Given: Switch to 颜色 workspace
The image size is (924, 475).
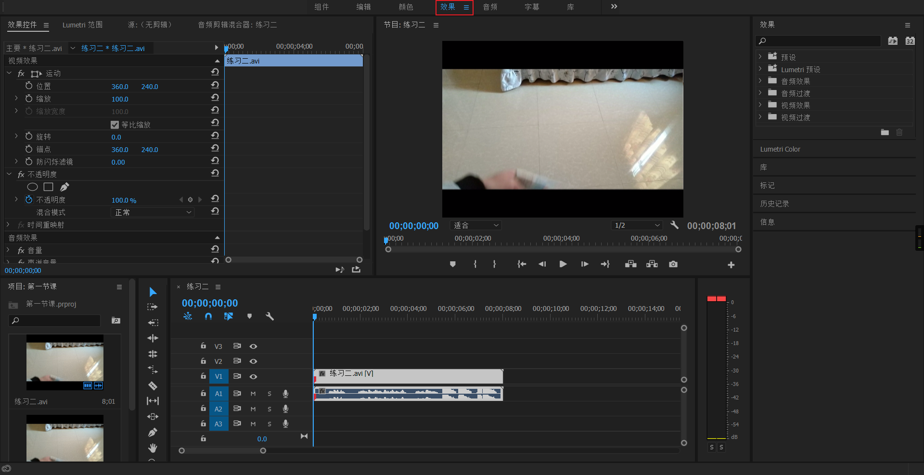Looking at the screenshot, I should (406, 7).
